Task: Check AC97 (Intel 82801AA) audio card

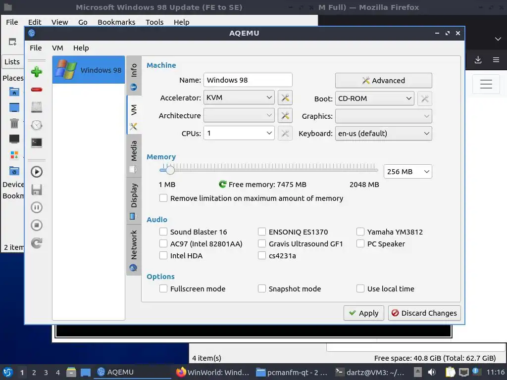Action: click(x=163, y=243)
